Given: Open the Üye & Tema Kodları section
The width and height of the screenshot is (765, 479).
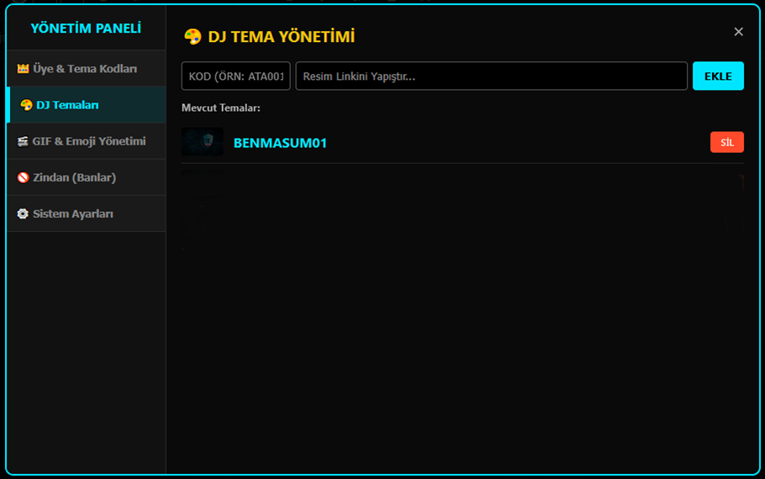Looking at the screenshot, I should coord(87,69).
